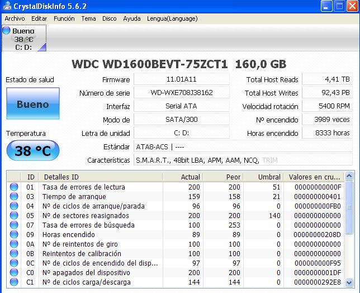Click the CrystalDiskInfo title bar app icon
Image resolution: width=360 pixels, height=293 pixels.
[x=7, y=6]
